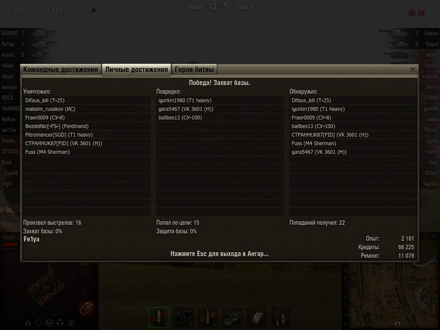Click the crosshair gunner icon
Image resolution: width=440 pixels, height=330 pixels.
coord(38,323)
